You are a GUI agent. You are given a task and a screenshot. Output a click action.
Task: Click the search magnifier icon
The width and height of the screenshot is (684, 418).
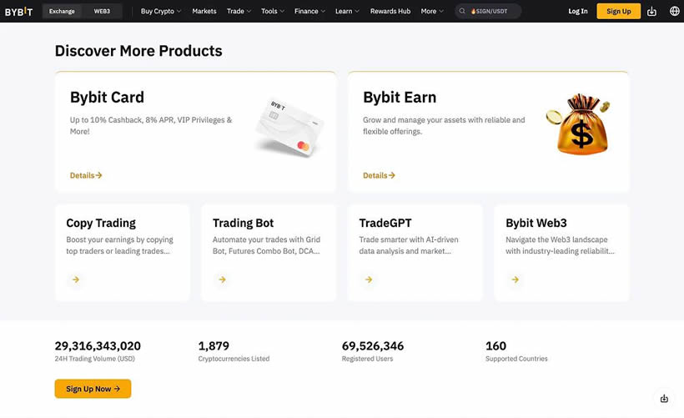click(x=462, y=12)
